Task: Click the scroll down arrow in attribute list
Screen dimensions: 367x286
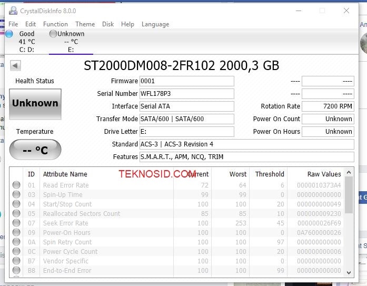Action: click(x=349, y=273)
